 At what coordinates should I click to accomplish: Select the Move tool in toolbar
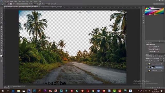coord(2,9)
